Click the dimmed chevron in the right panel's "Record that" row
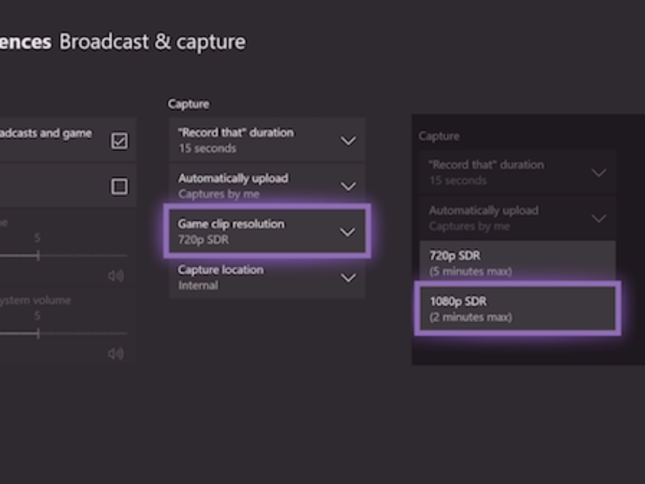Image resolution: width=645 pixels, height=484 pixels. point(598,173)
